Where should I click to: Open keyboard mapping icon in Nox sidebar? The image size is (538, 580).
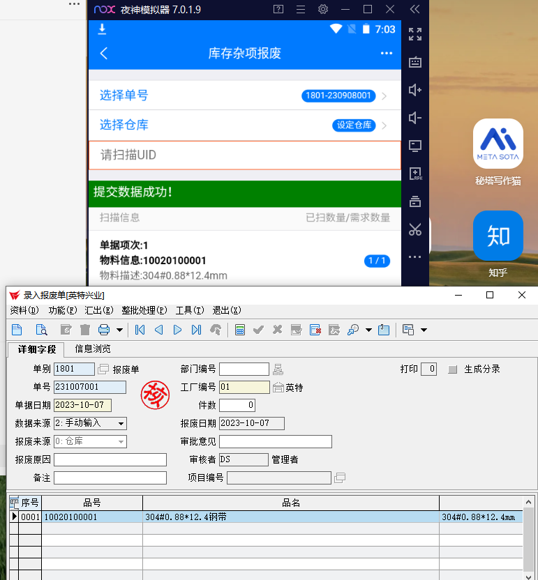pyautogui.click(x=415, y=61)
